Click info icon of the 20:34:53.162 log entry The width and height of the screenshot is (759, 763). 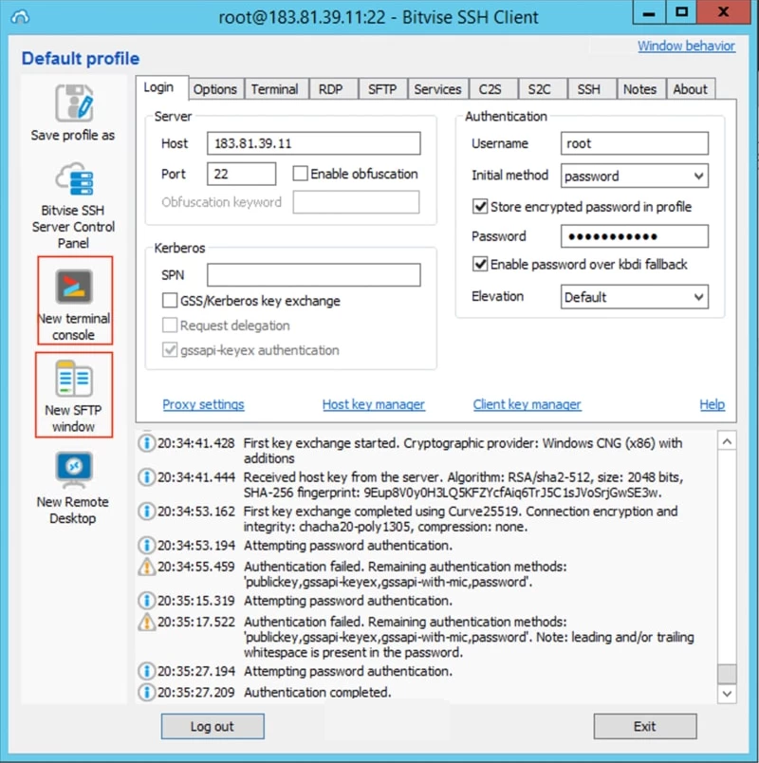click(x=146, y=512)
